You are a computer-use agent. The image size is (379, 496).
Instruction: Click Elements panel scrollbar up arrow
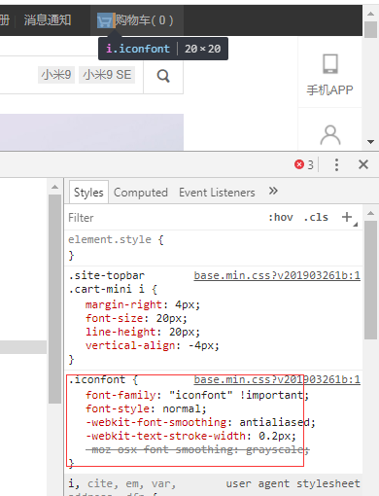coord(55,187)
